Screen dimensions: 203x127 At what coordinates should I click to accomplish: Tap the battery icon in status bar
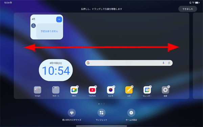point(197,3)
